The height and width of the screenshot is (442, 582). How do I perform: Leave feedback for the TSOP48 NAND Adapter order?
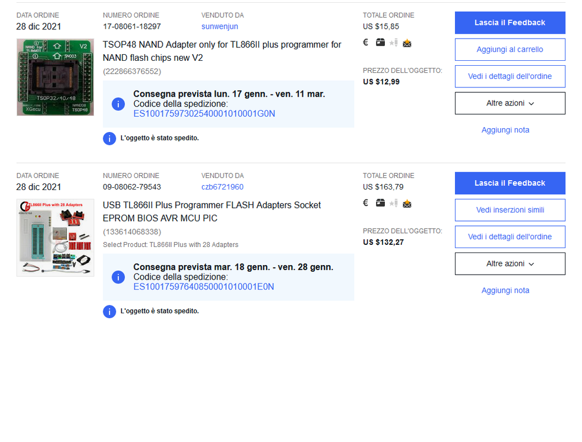pyautogui.click(x=510, y=23)
